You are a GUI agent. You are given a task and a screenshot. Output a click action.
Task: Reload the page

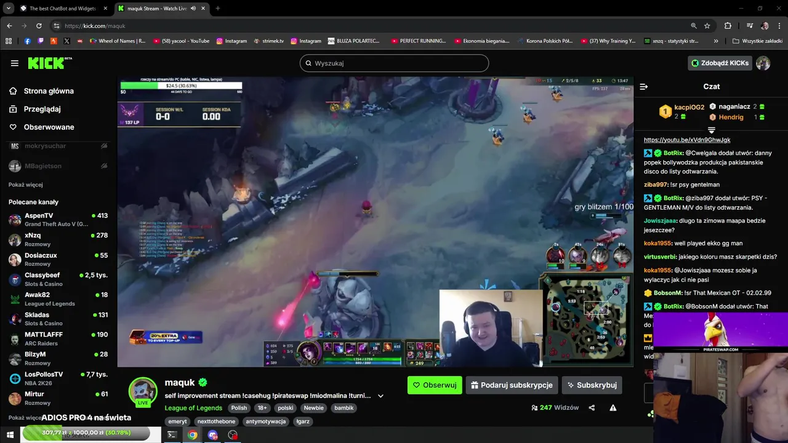tap(39, 26)
